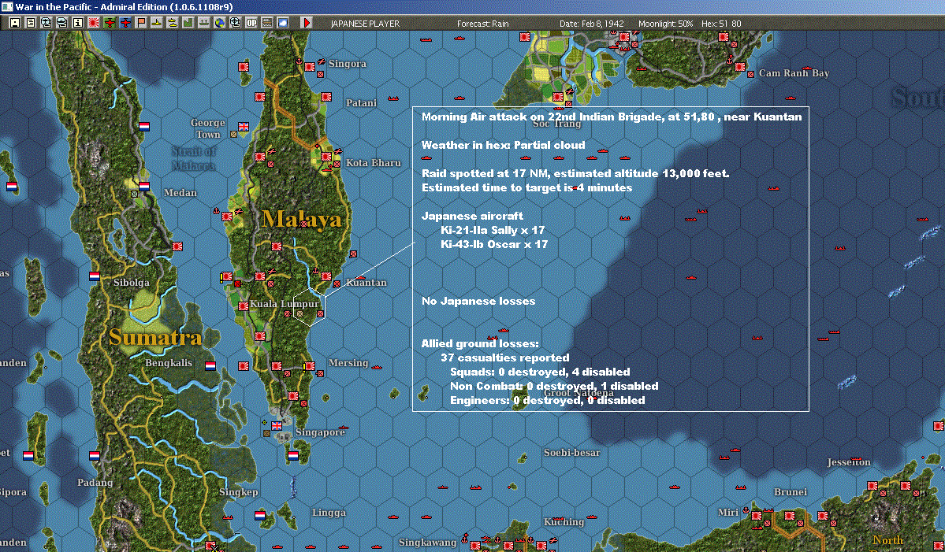Image resolution: width=945 pixels, height=552 pixels.
Task: Click the single yellow ship toolbar icon
Action: coord(157,23)
